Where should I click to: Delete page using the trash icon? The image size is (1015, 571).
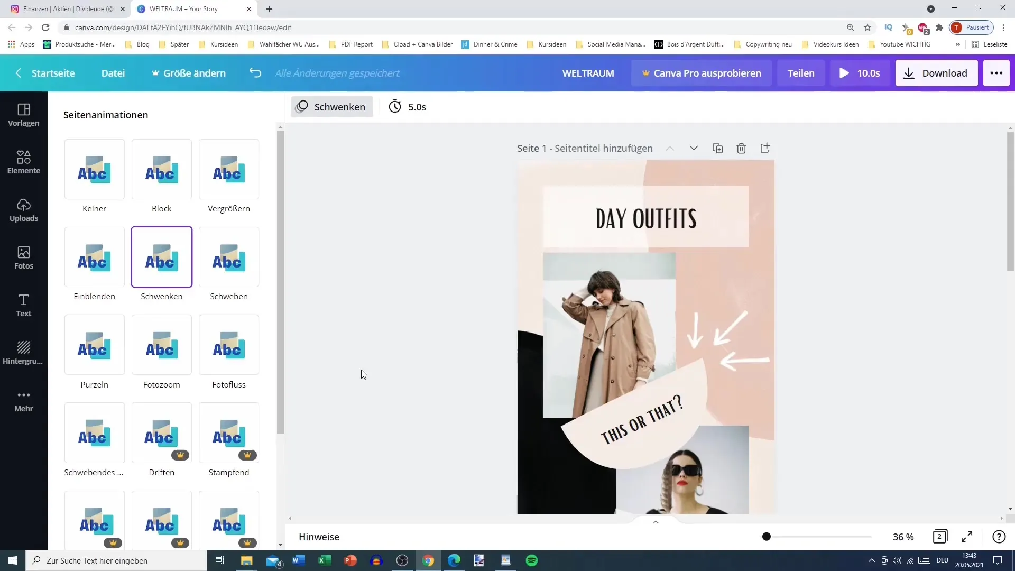tap(741, 148)
